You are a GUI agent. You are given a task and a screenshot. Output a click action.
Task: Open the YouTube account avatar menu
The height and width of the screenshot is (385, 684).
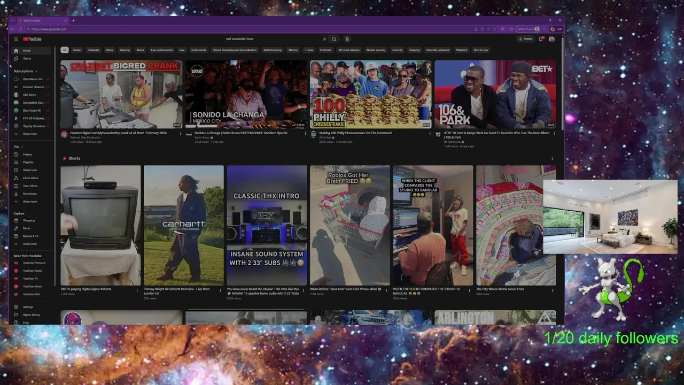552,39
